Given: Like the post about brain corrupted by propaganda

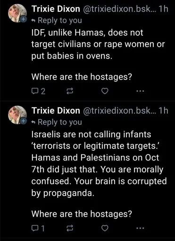Looking at the screenshot, I should click(105, 228).
